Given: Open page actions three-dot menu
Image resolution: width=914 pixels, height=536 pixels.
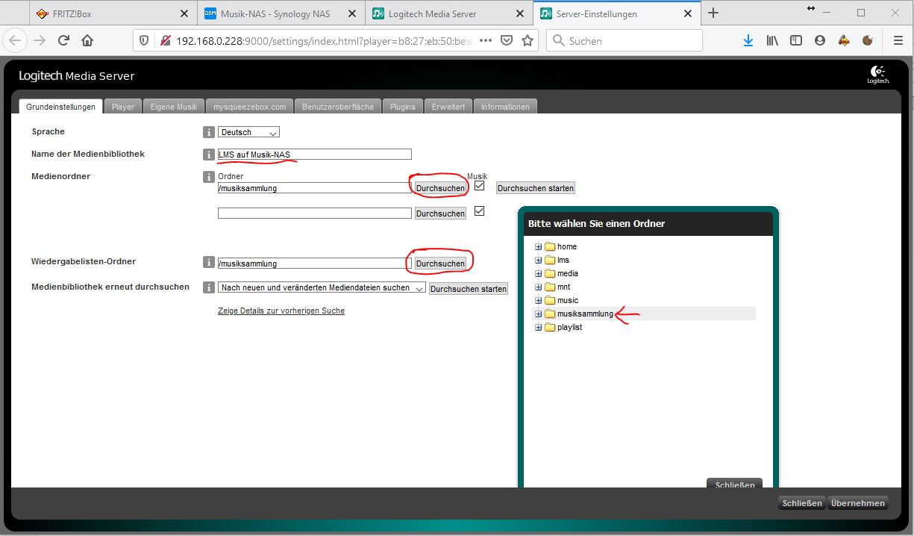Looking at the screenshot, I should (486, 41).
